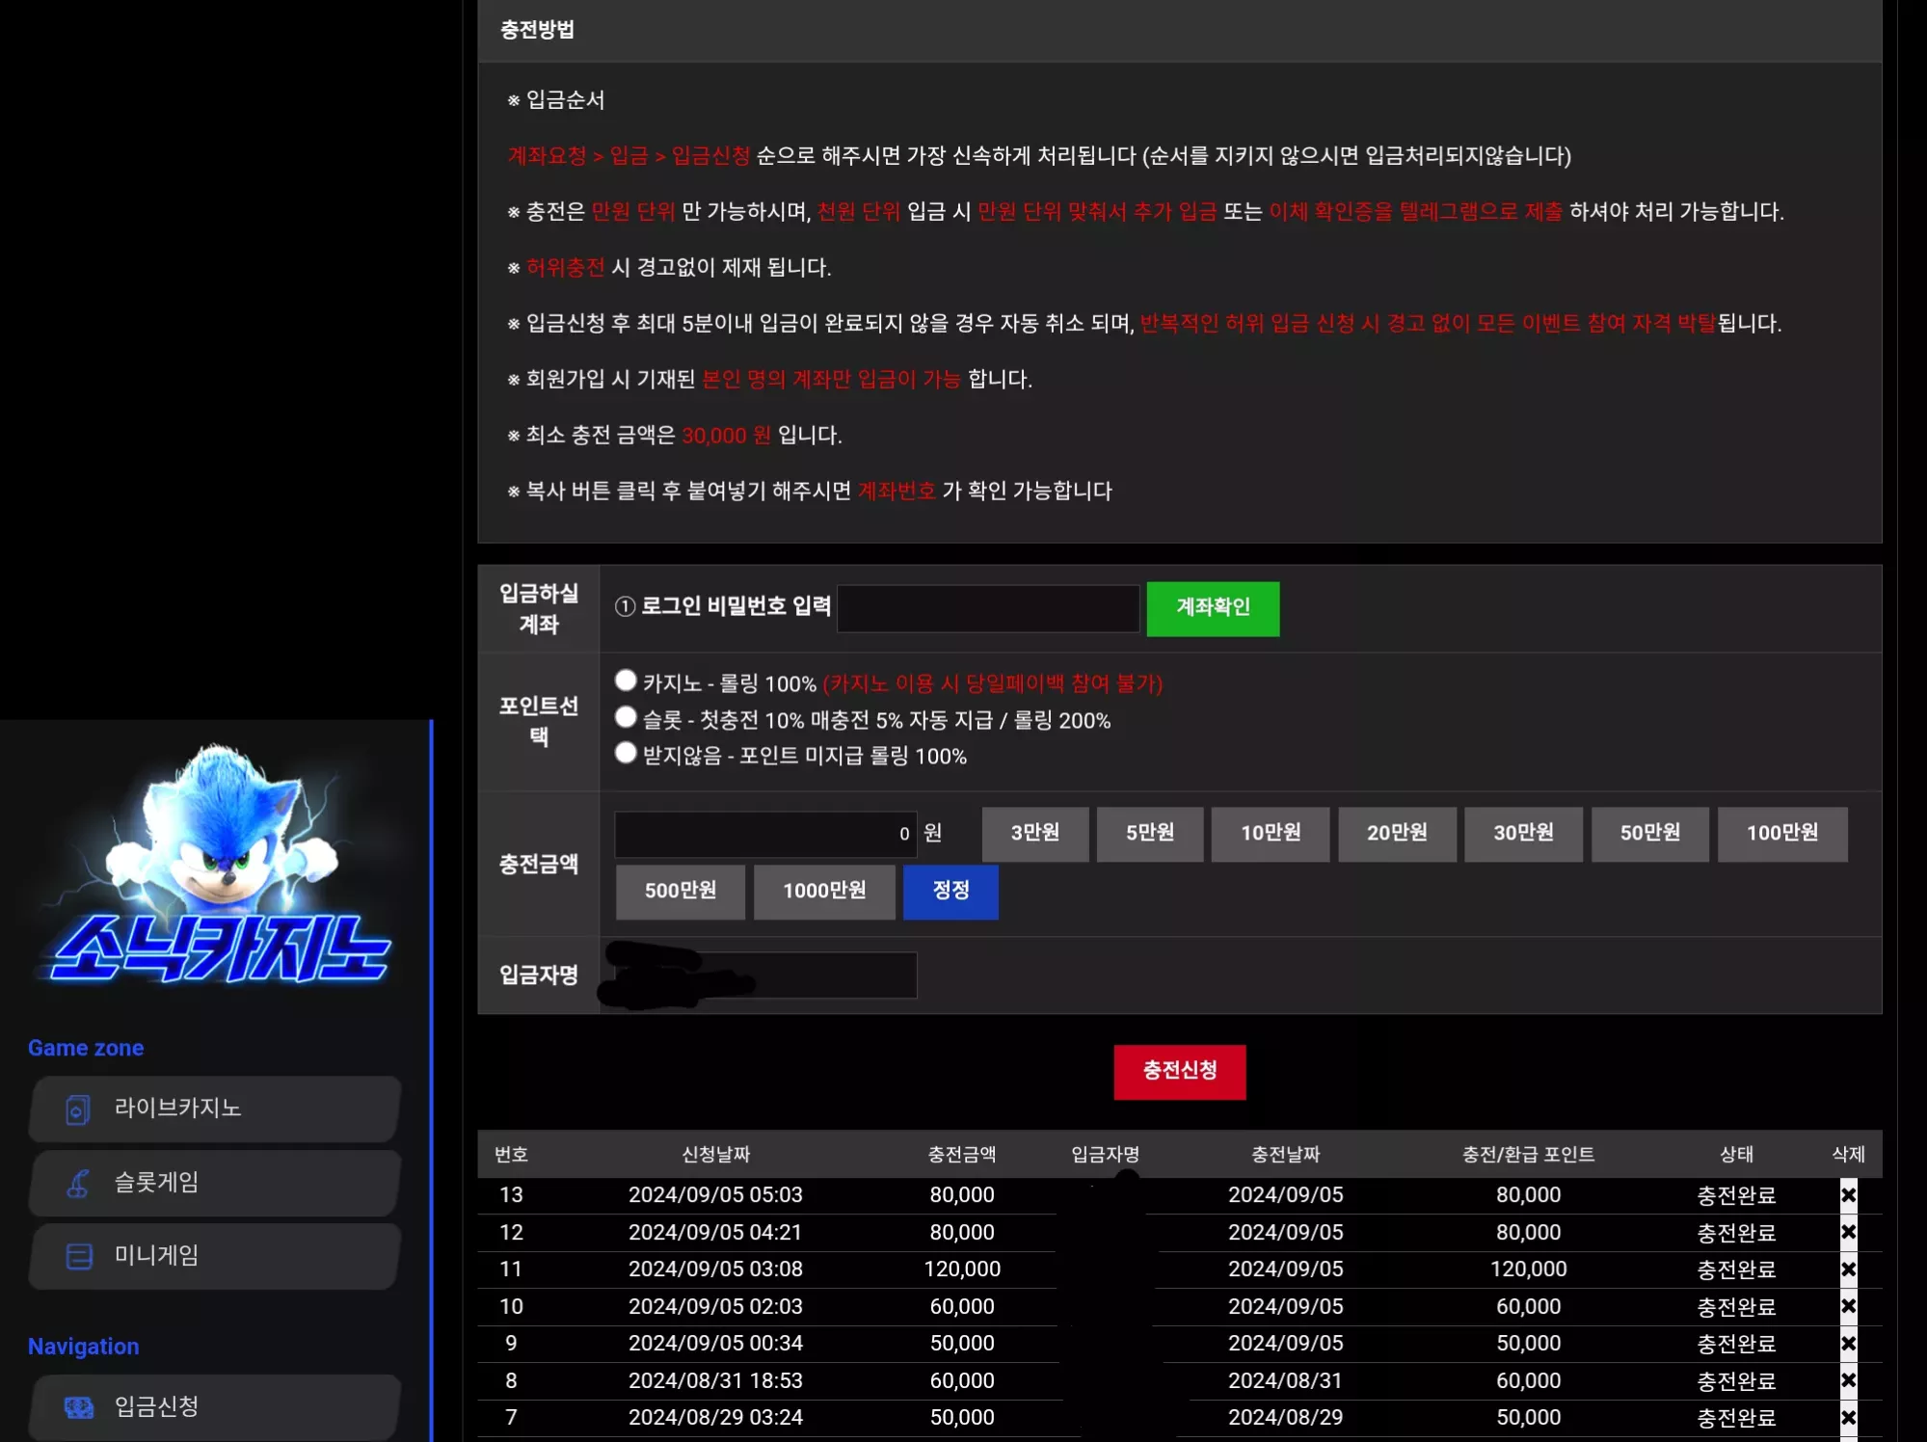Click the mini game icon
The image size is (1927, 1442).
[x=78, y=1256]
